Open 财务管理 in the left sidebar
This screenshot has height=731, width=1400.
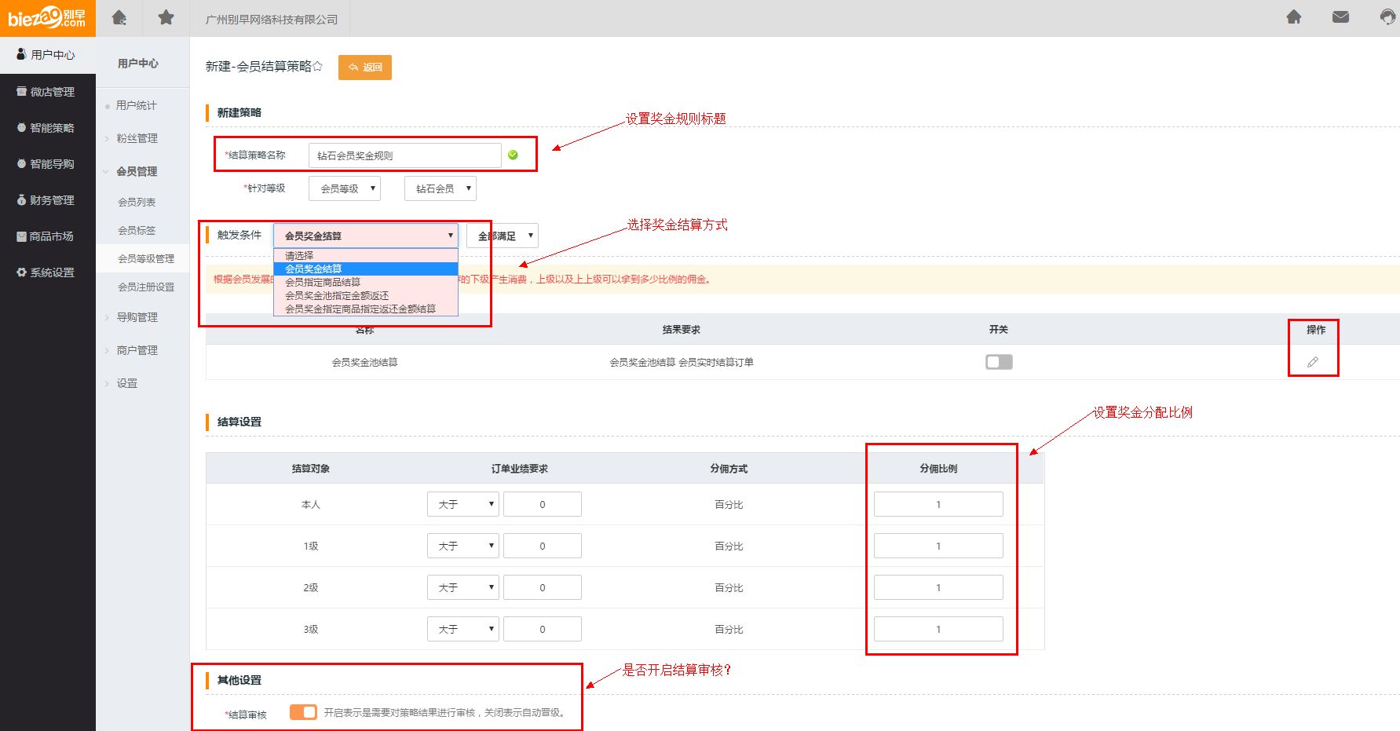coord(48,200)
